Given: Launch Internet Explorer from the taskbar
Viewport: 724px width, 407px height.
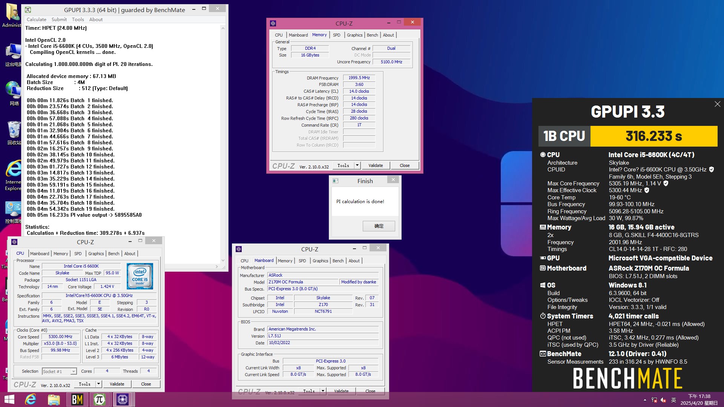Looking at the screenshot, I should click(31, 399).
